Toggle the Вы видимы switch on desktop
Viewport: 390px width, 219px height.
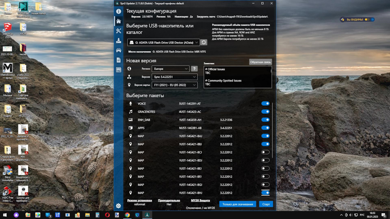click(367, 19)
